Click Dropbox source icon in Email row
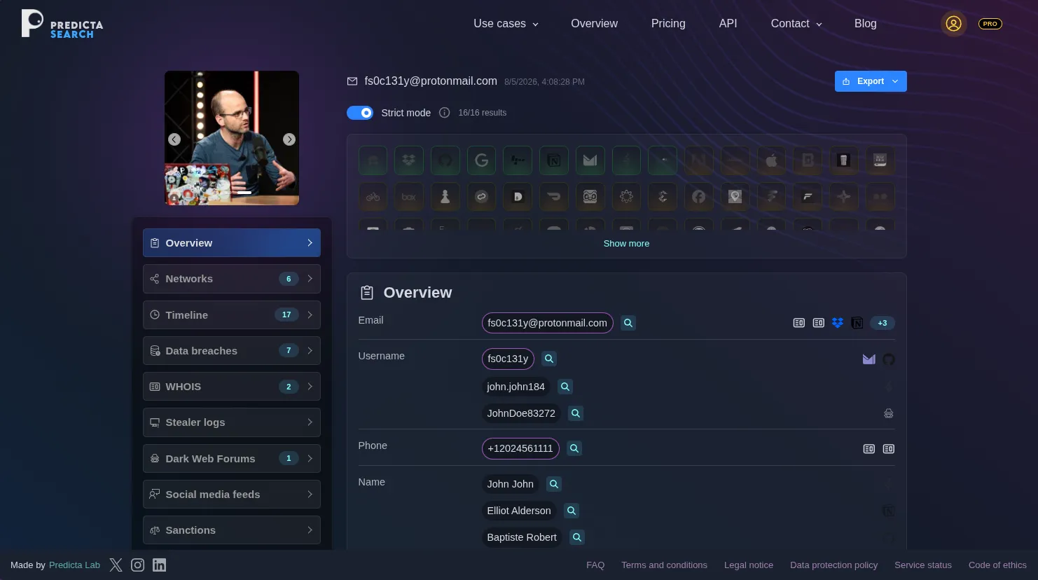This screenshot has width=1038, height=580. (838, 323)
